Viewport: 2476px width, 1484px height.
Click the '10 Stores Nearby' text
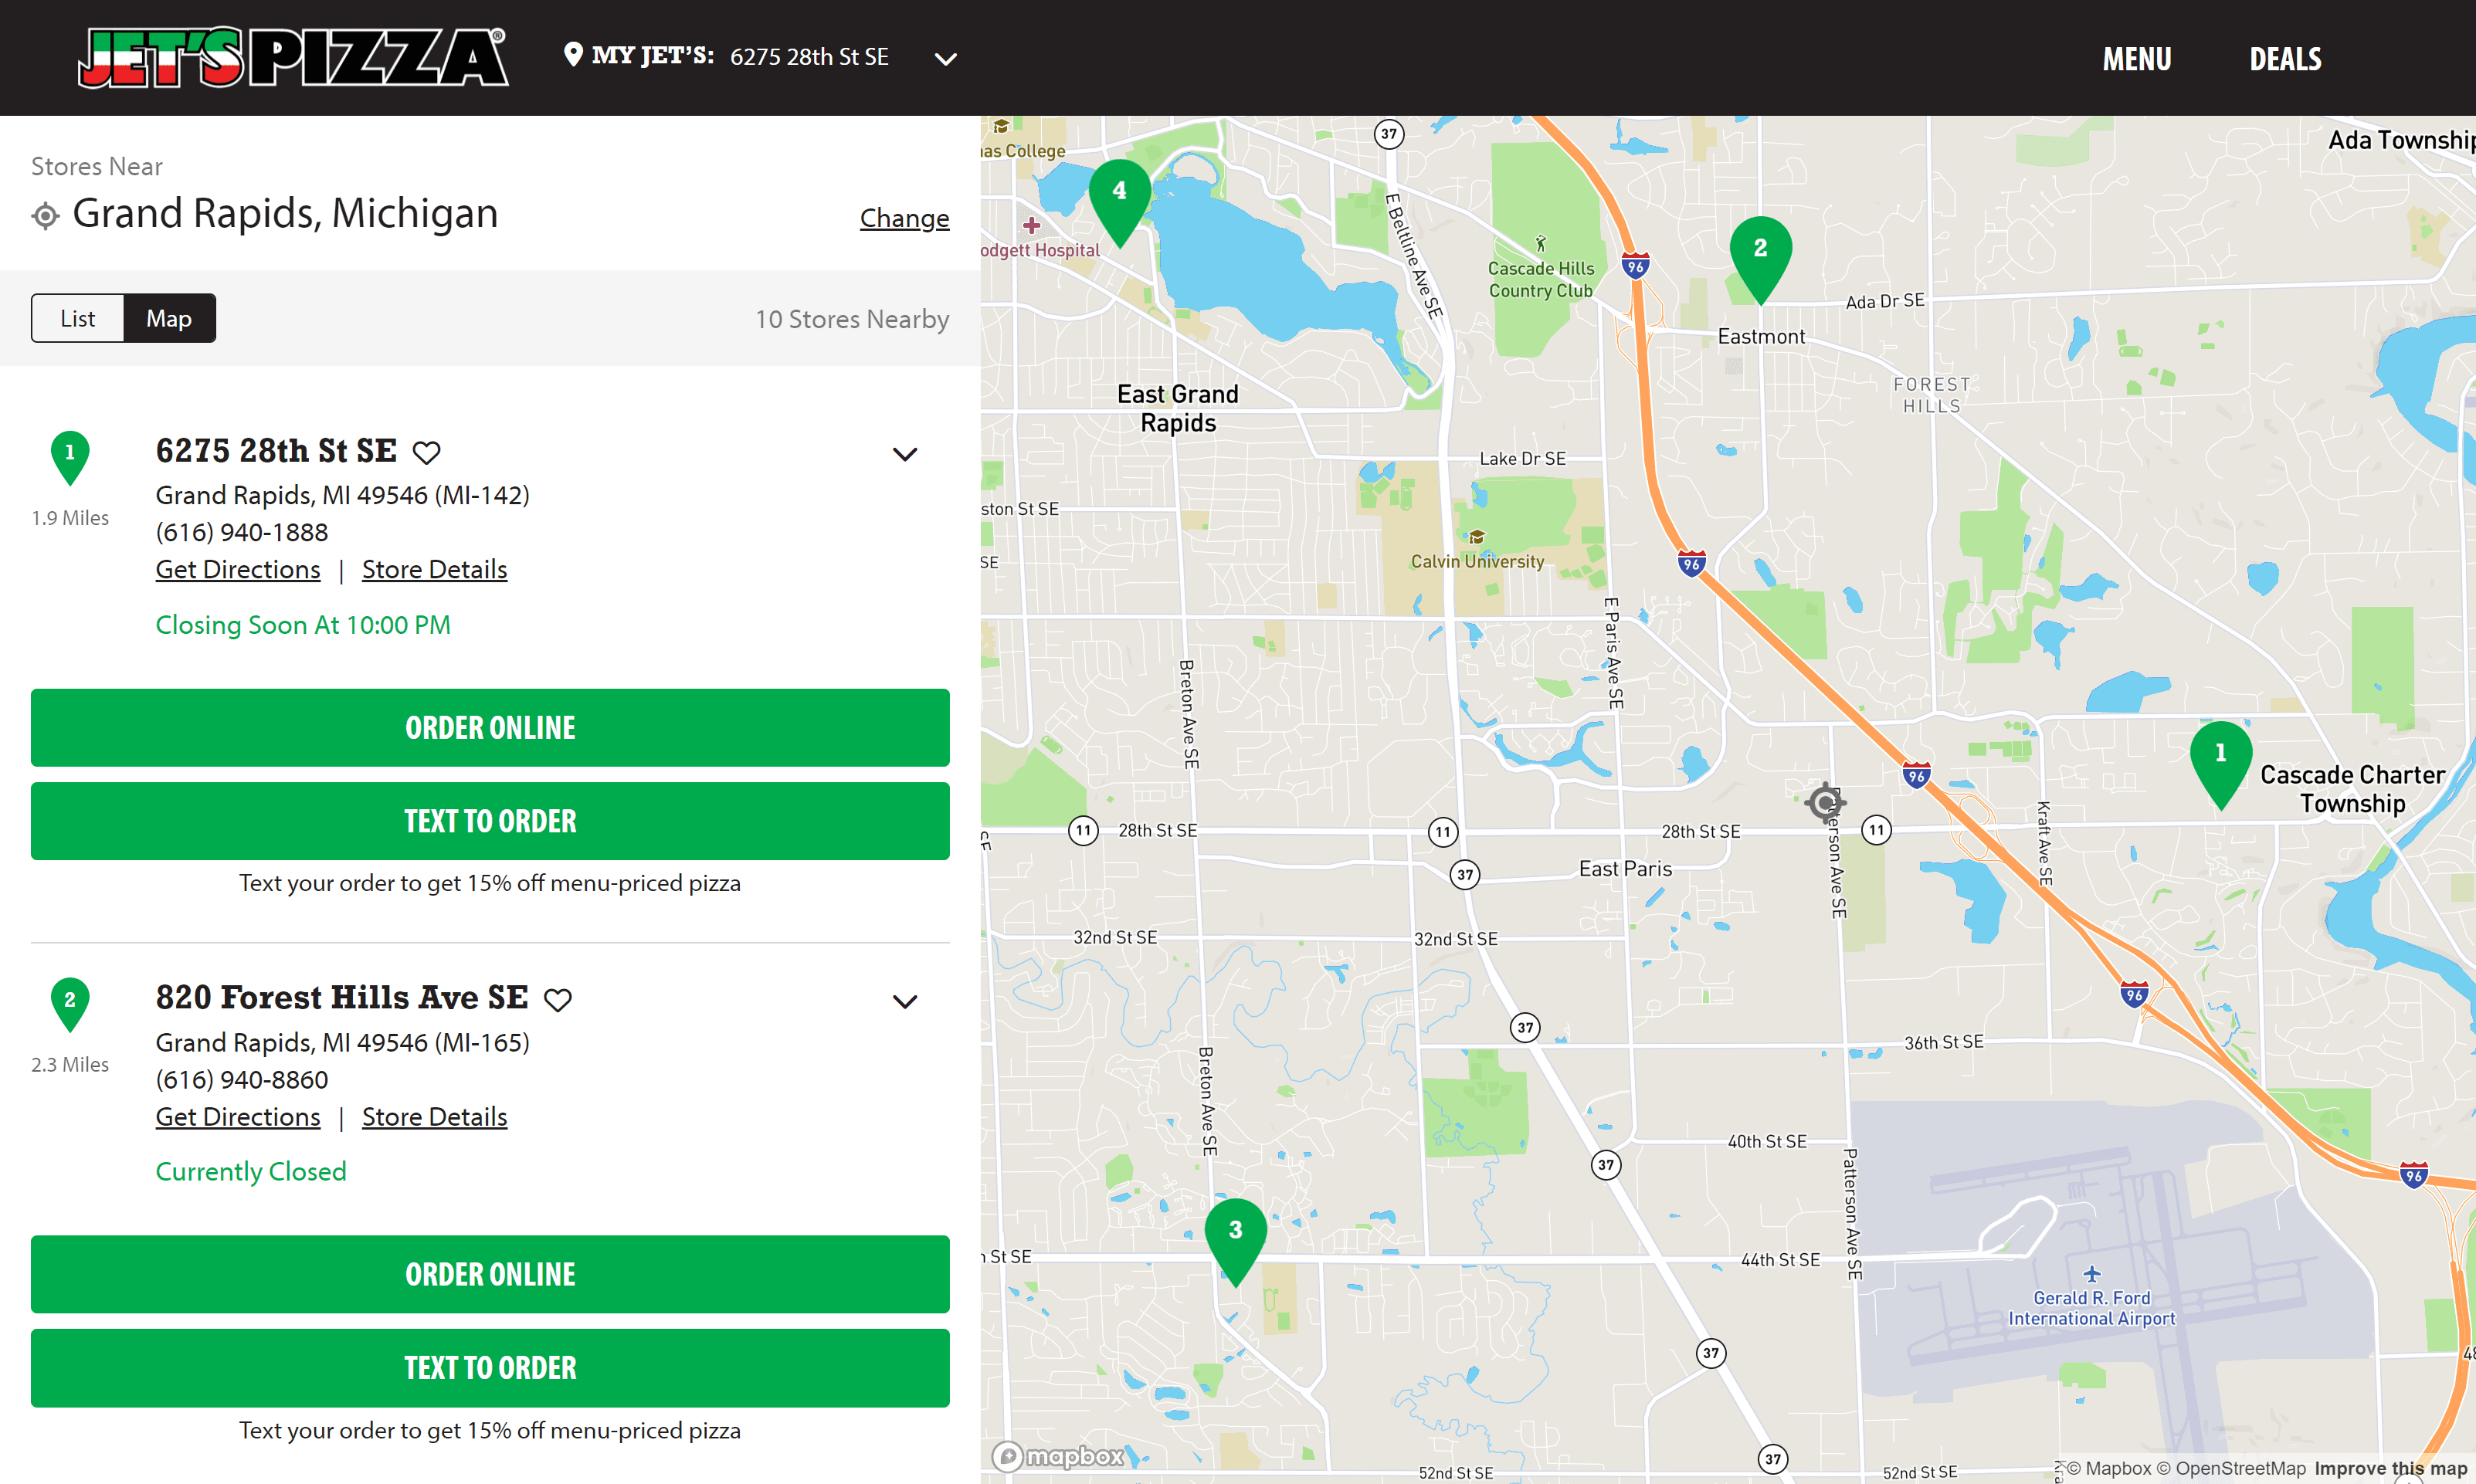(x=852, y=319)
